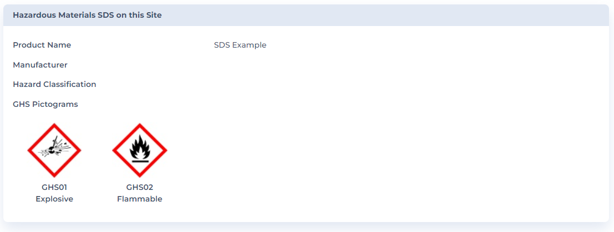Click the 'Explosive' caption under the pictogram
This screenshot has height=232, width=614.
(54, 199)
